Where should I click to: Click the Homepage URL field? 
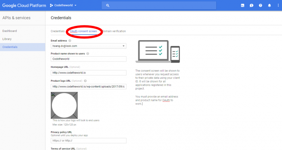[x=88, y=73]
